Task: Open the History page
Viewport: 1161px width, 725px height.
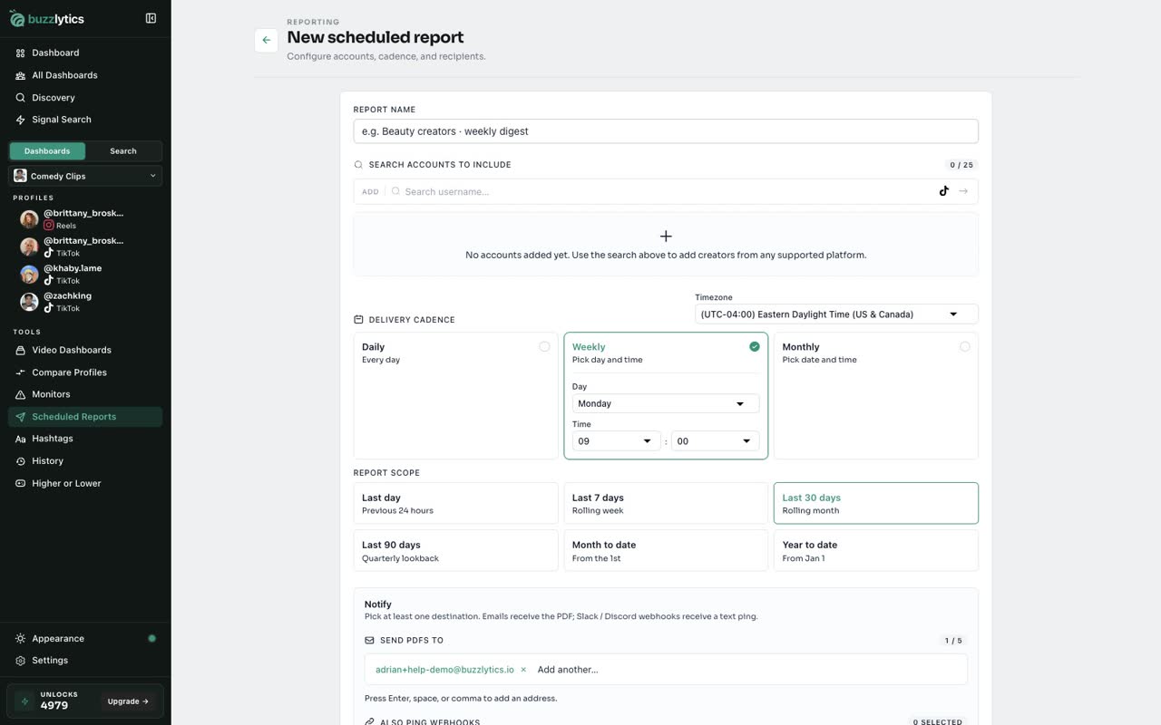Action: (85, 461)
